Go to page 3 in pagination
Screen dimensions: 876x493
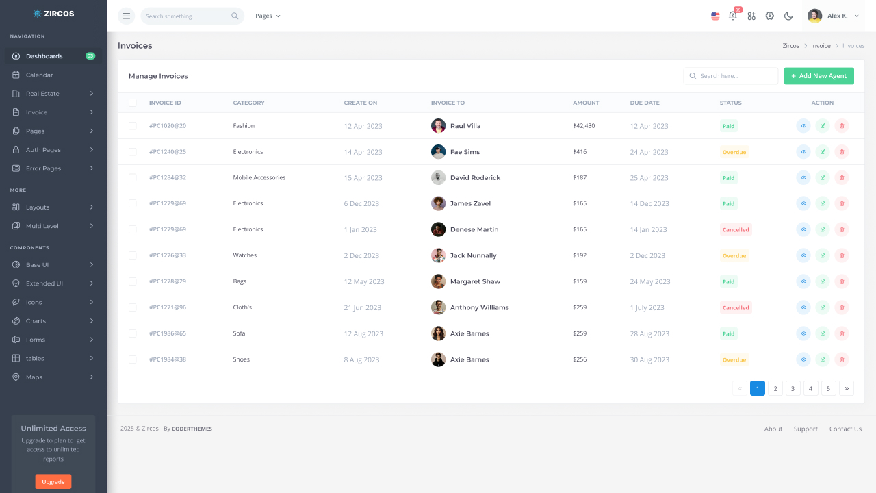(793, 388)
